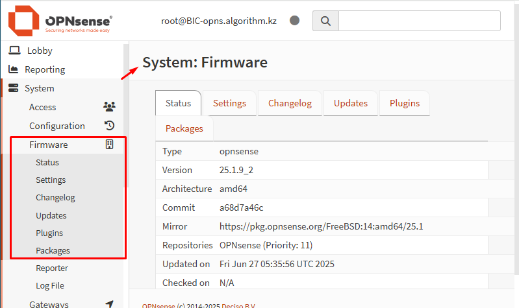Open Updates in the sidebar
The width and height of the screenshot is (519, 308).
[51, 215]
